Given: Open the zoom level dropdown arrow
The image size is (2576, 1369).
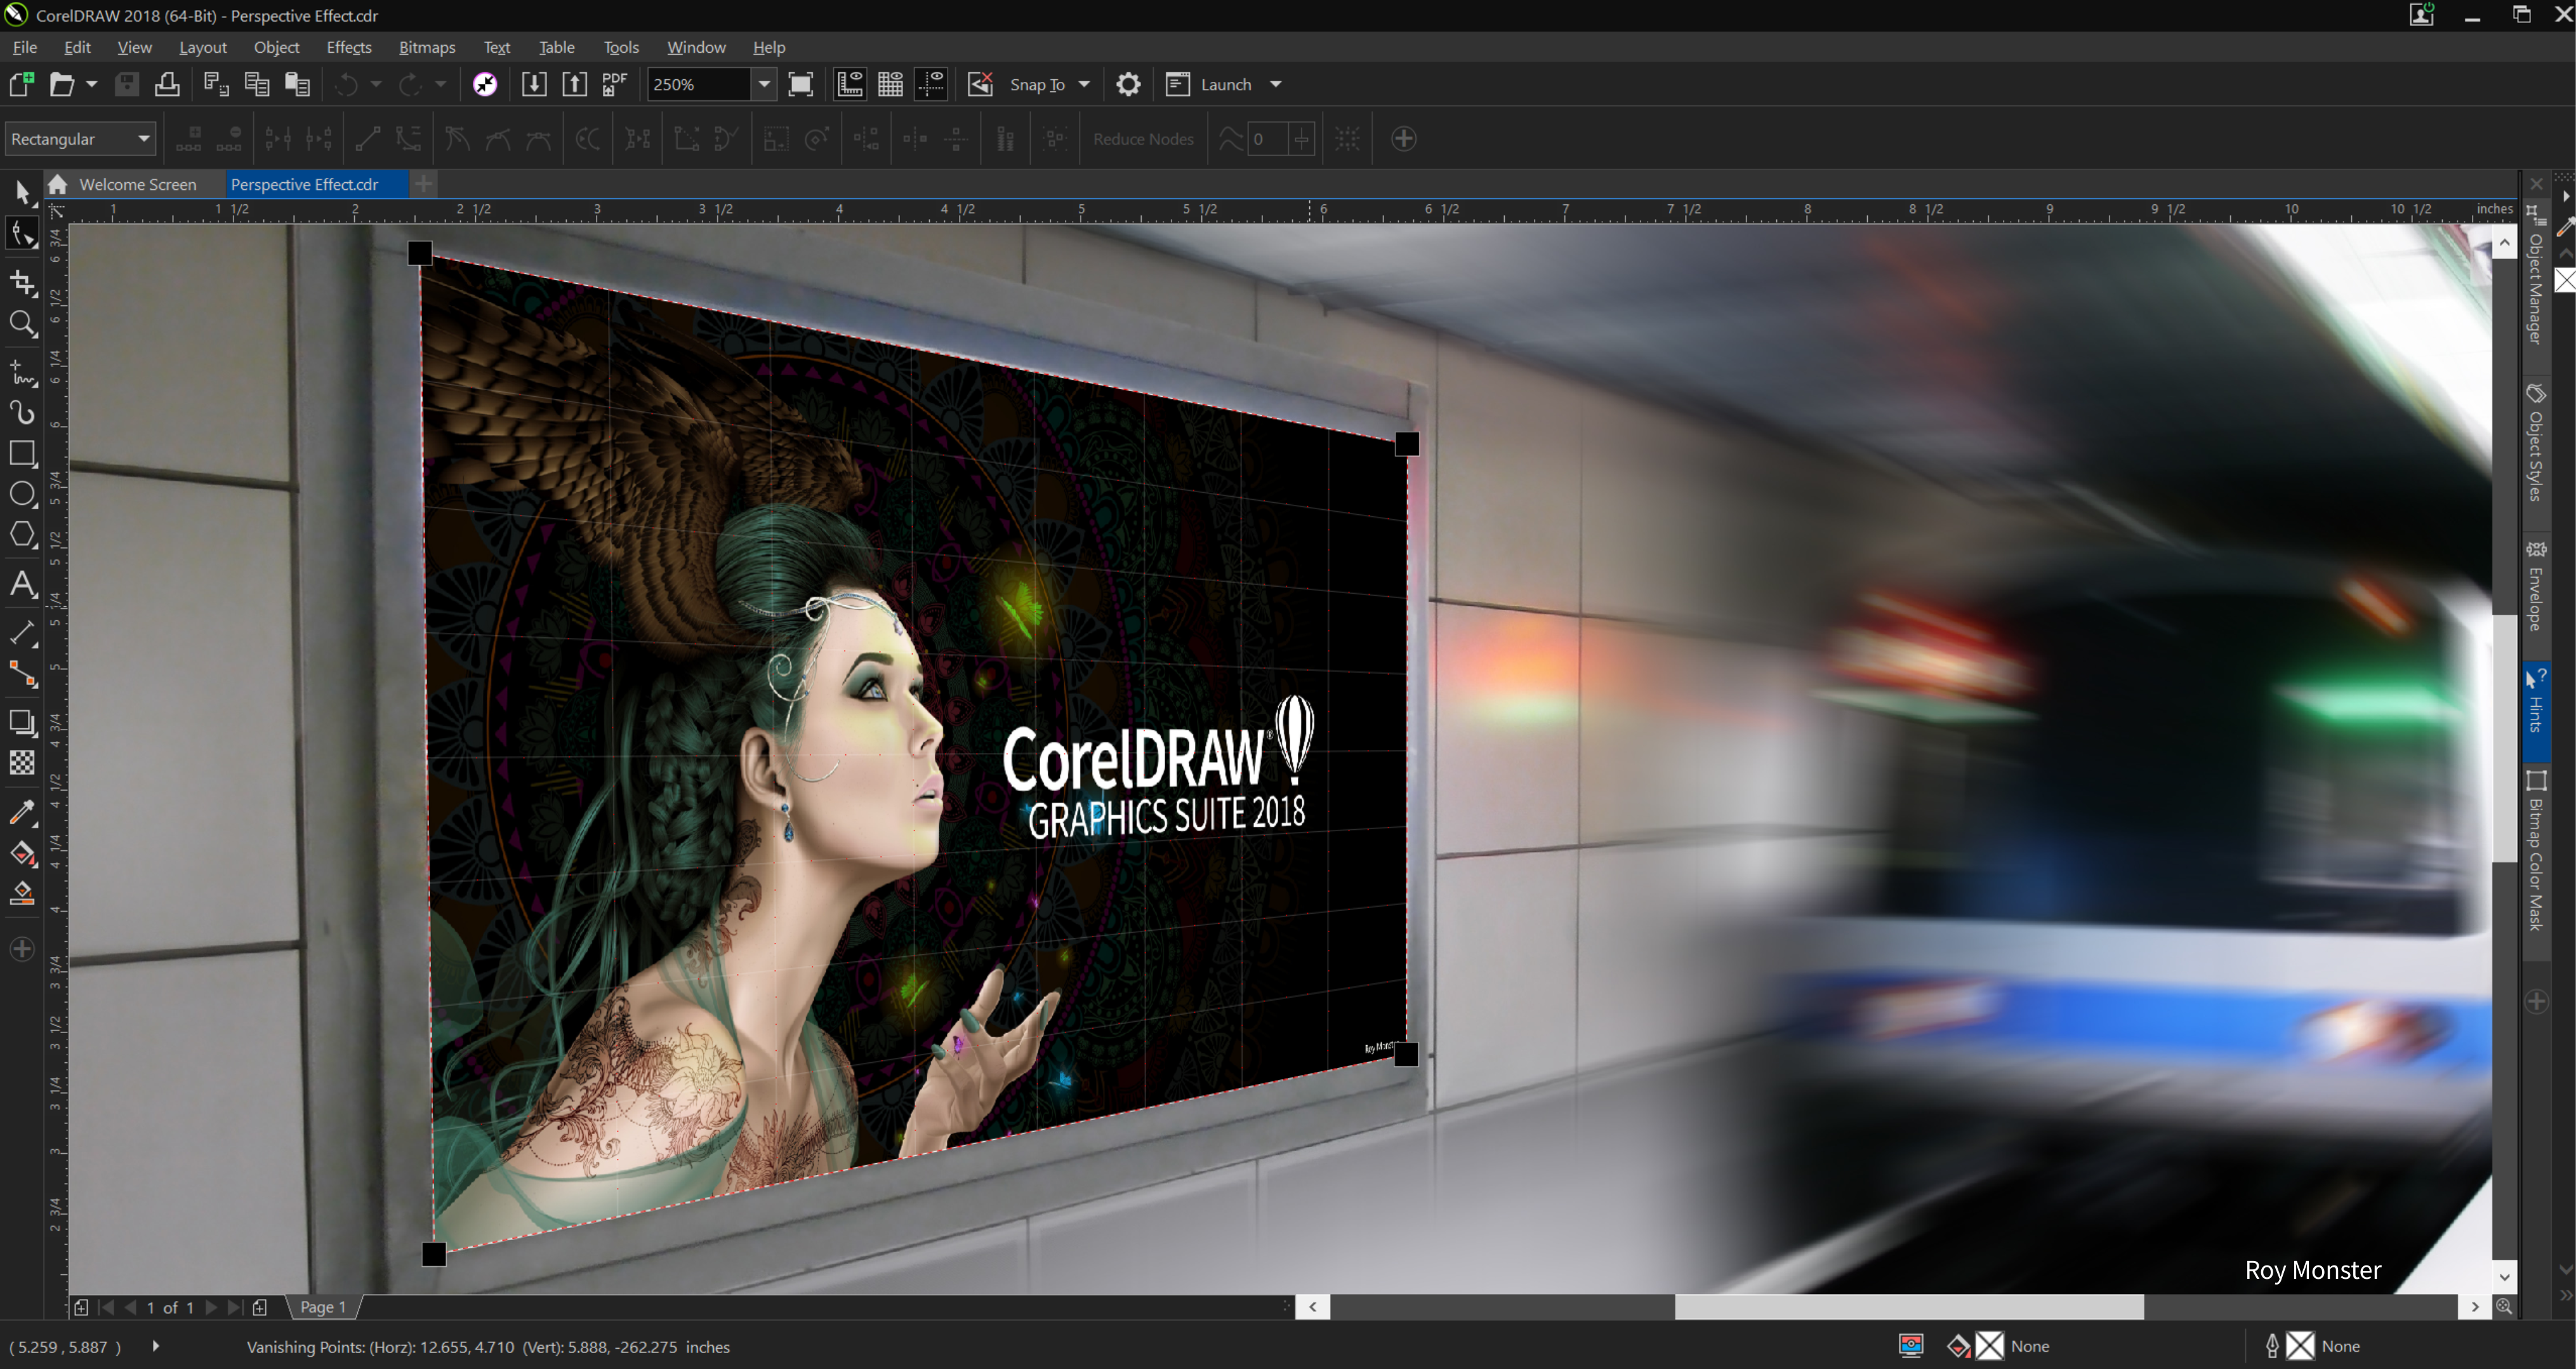Looking at the screenshot, I should tap(764, 84).
